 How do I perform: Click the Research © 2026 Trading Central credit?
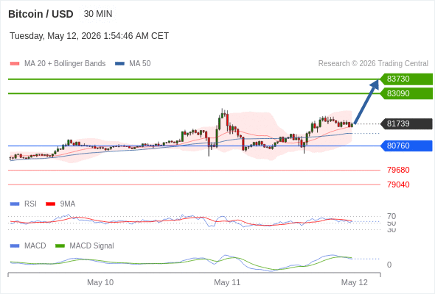[373, 64]
